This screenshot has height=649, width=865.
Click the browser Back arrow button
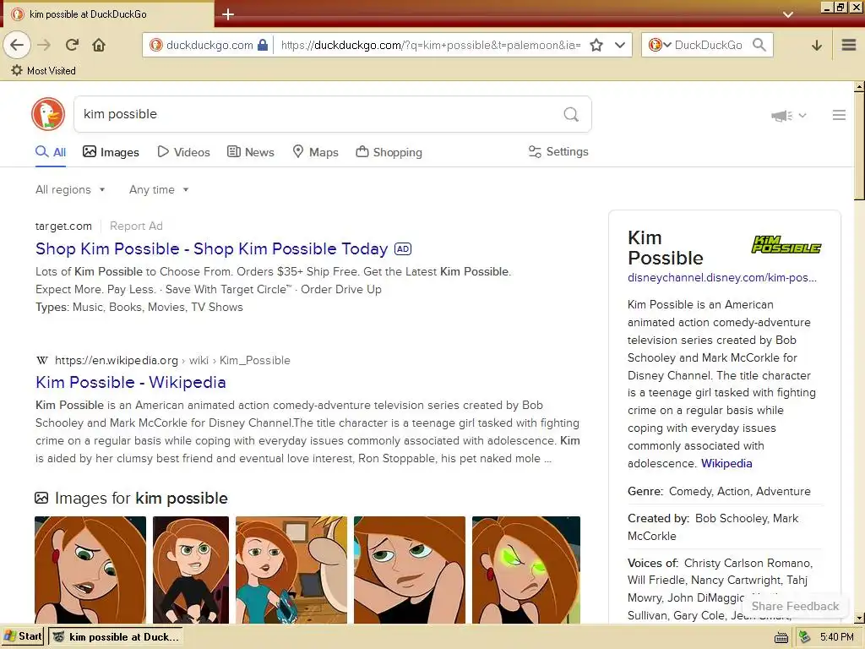17,45
